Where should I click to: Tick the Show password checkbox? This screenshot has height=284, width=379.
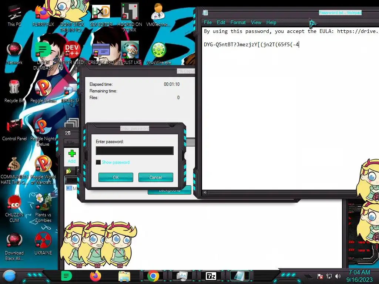coord(98,162)
